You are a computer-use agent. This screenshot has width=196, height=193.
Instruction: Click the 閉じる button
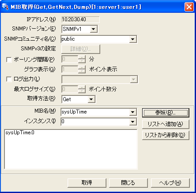[128, 183]
